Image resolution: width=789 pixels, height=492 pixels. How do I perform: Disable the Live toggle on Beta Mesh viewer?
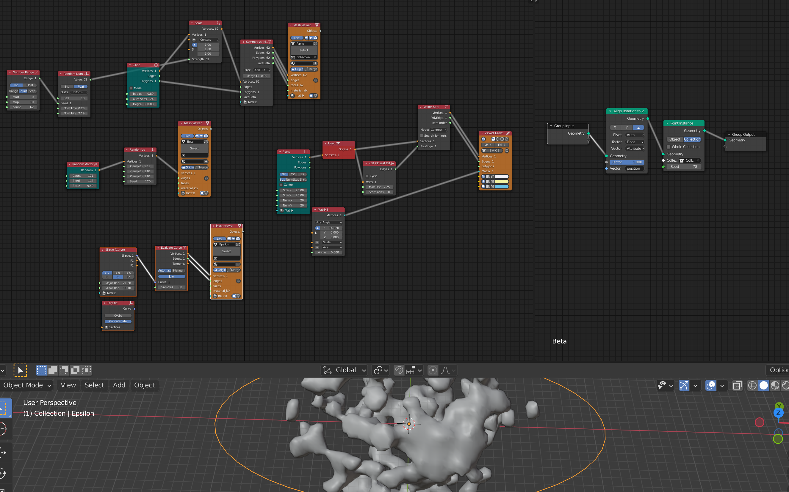(187, 136)
